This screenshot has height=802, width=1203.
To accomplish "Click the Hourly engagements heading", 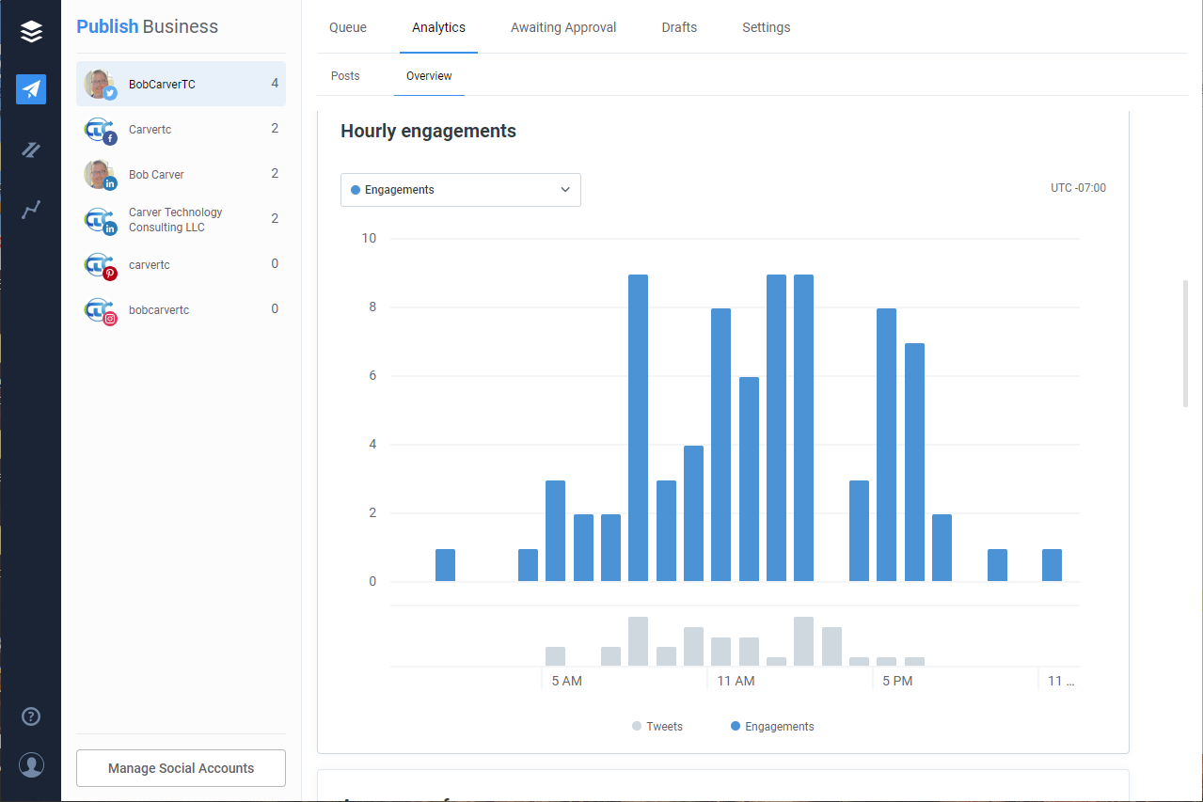I will pos(428,131).
